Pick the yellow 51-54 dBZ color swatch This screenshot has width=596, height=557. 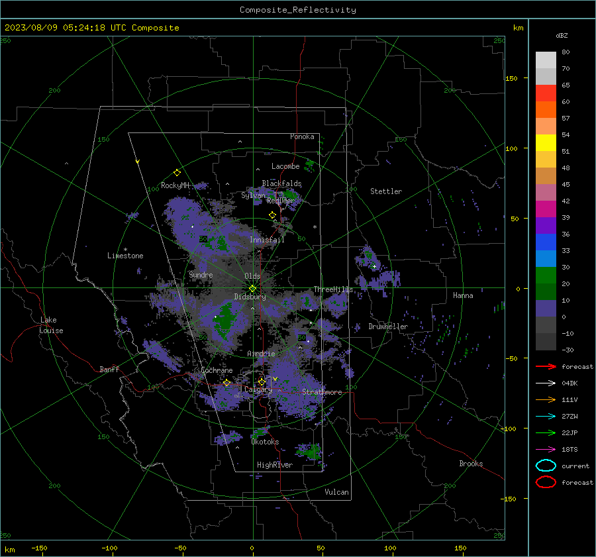pos(546,143)
